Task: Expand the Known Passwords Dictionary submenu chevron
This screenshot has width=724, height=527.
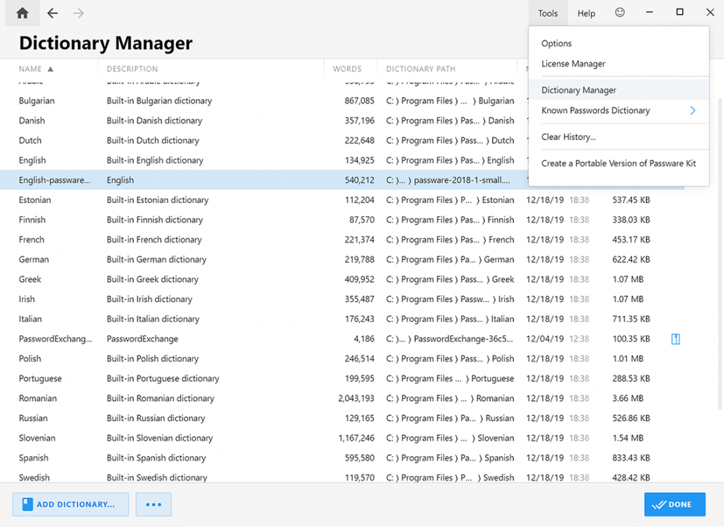Action: (x=692, y=110)
